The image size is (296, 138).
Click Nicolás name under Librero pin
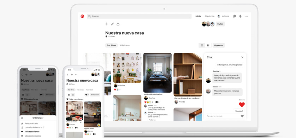point(182,102)
